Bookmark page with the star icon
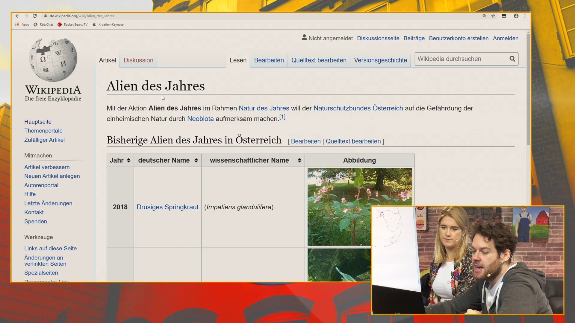This screenshot has width=575, height=323. coord(493,16)
